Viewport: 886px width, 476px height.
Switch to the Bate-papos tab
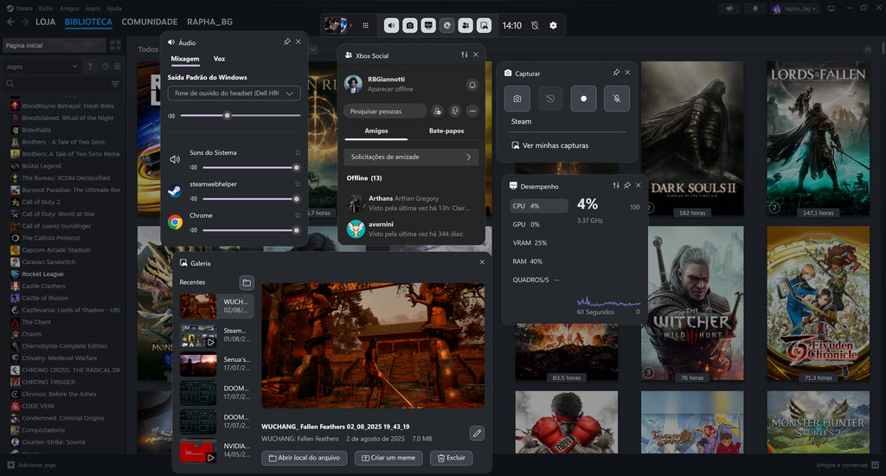(446, 131)
